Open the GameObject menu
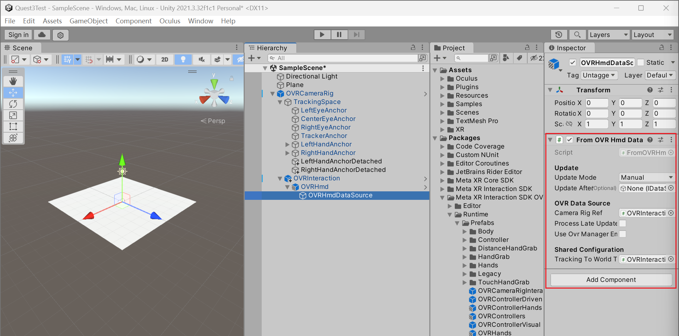Viewport: 679px width, 336px height. tap(89, 21)
